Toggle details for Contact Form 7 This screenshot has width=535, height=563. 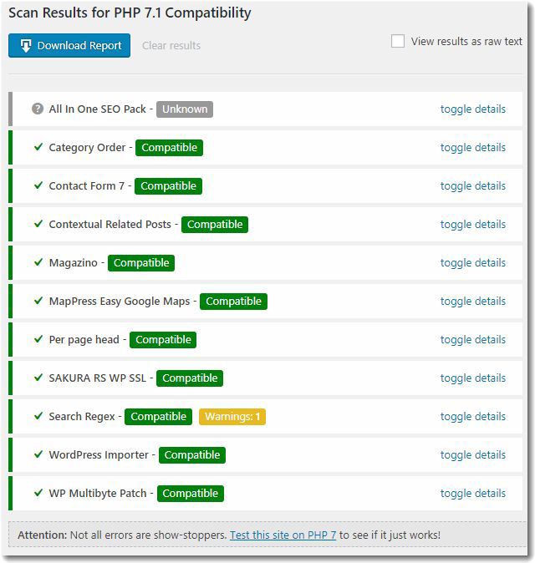tap(473, 186)
